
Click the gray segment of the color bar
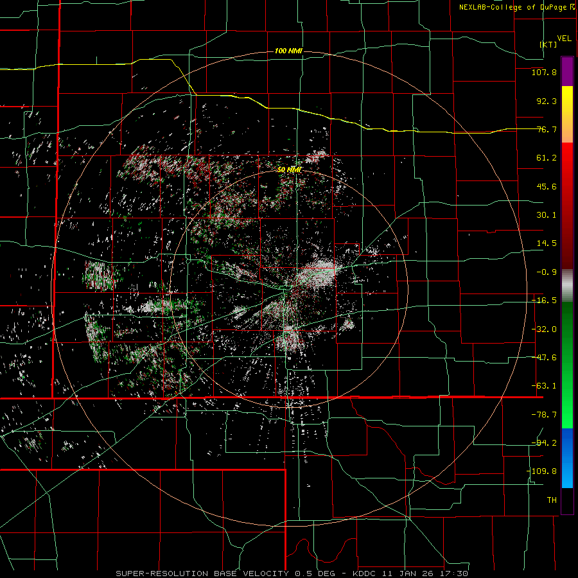(567, 286)
